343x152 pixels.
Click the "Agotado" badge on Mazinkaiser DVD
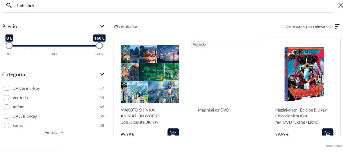point(199,44)
